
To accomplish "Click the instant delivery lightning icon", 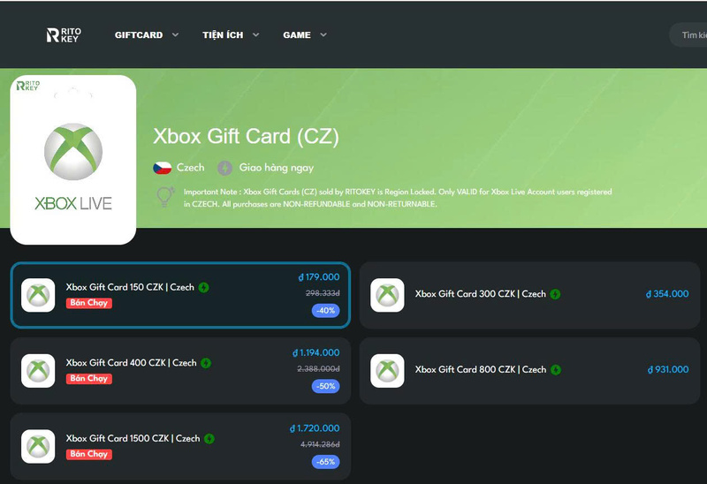I will (x=225, y=168).
